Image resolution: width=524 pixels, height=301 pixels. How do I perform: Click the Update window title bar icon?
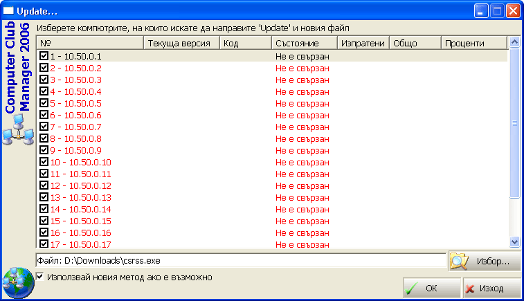point(9,11)
